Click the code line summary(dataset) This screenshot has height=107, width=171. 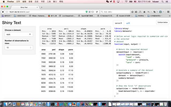pyautogui.click(x=127, y=78)
